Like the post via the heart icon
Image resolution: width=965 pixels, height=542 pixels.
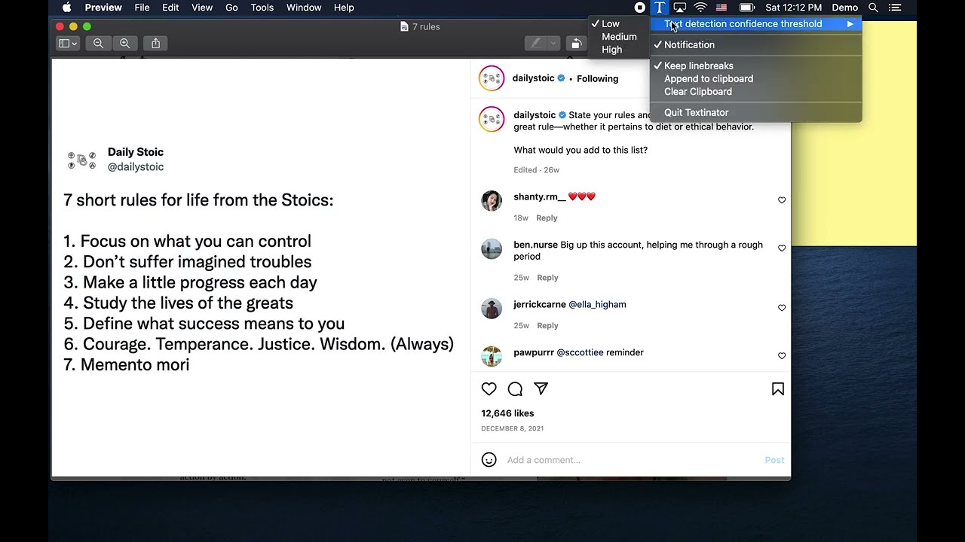coord(489,388)
